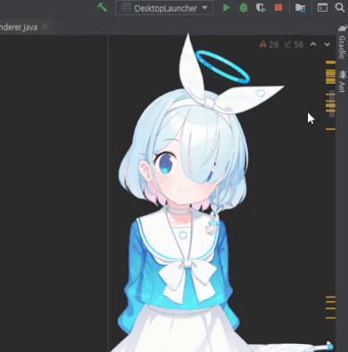The width and height of the screenshot is (348, 352).
Task: Expand the configuration list using the dropdown arrow
Action: point(204,8)
